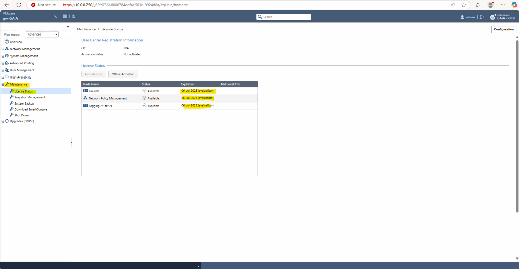Screen dimensions: 519x269
Task: Open the Configuration view via top-right button
Action: tap(503, 29)
